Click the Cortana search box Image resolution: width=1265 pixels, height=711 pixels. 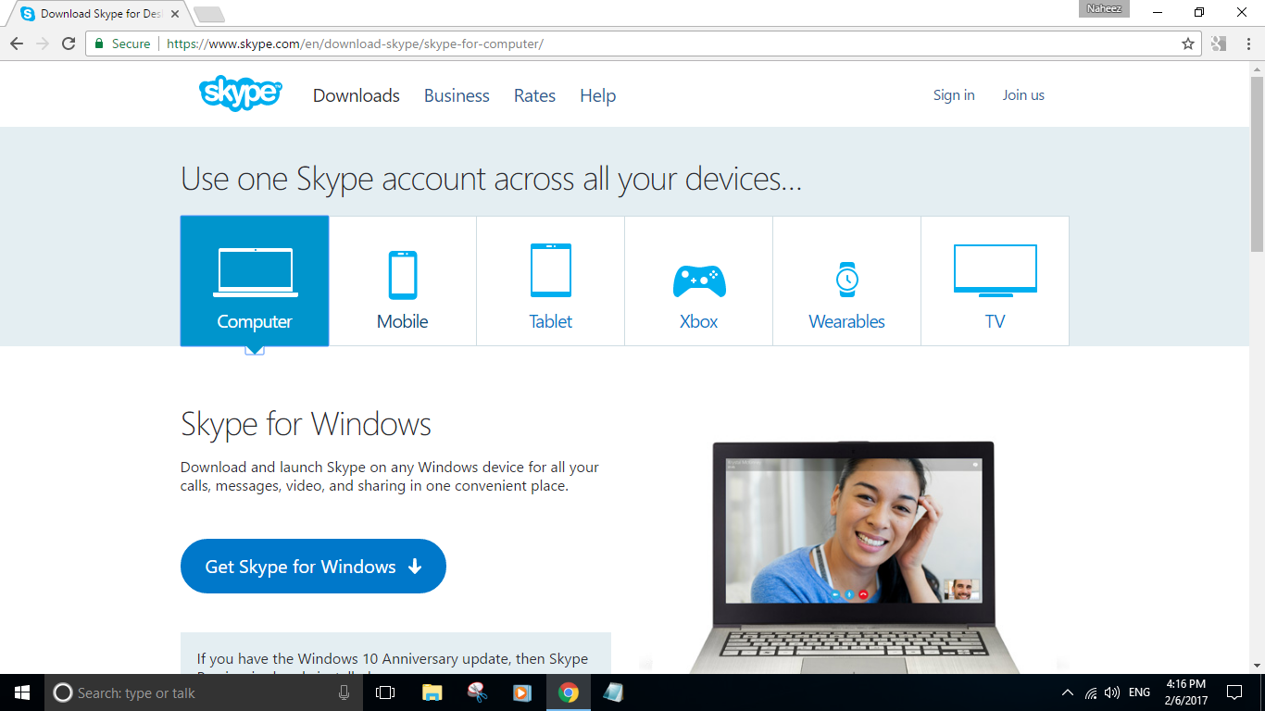pyautogui.click(x=204, y=692)
